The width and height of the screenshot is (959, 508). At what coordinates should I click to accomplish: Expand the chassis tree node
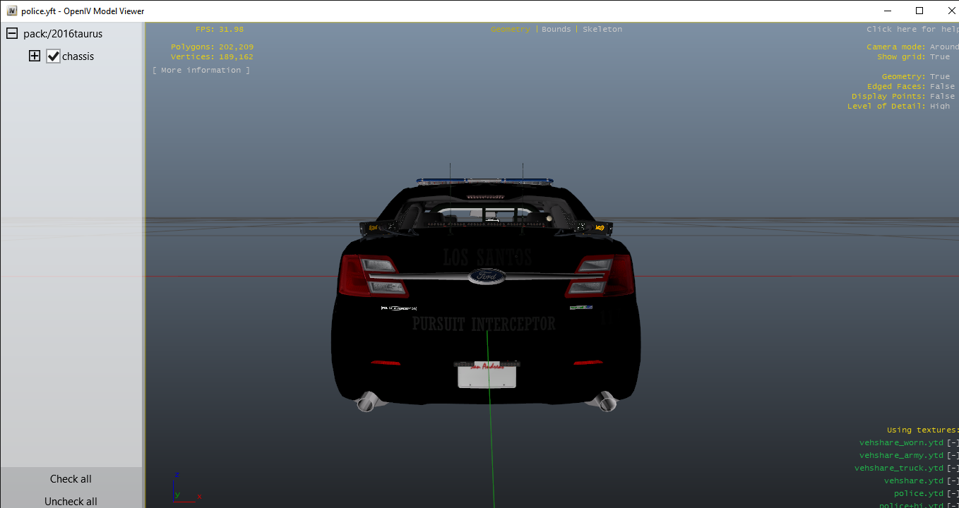[35, 56]
